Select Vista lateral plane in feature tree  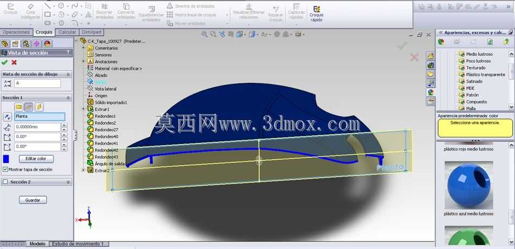(x=105, y=89)
